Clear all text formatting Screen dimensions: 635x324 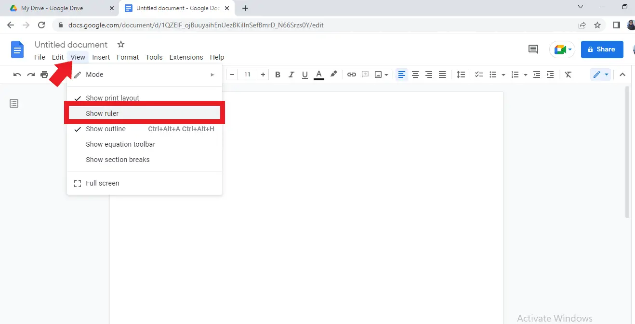tap(568, 75)
